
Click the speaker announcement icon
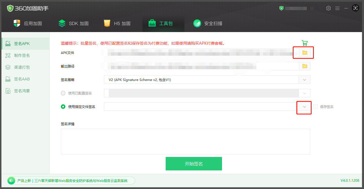point(11,181)
